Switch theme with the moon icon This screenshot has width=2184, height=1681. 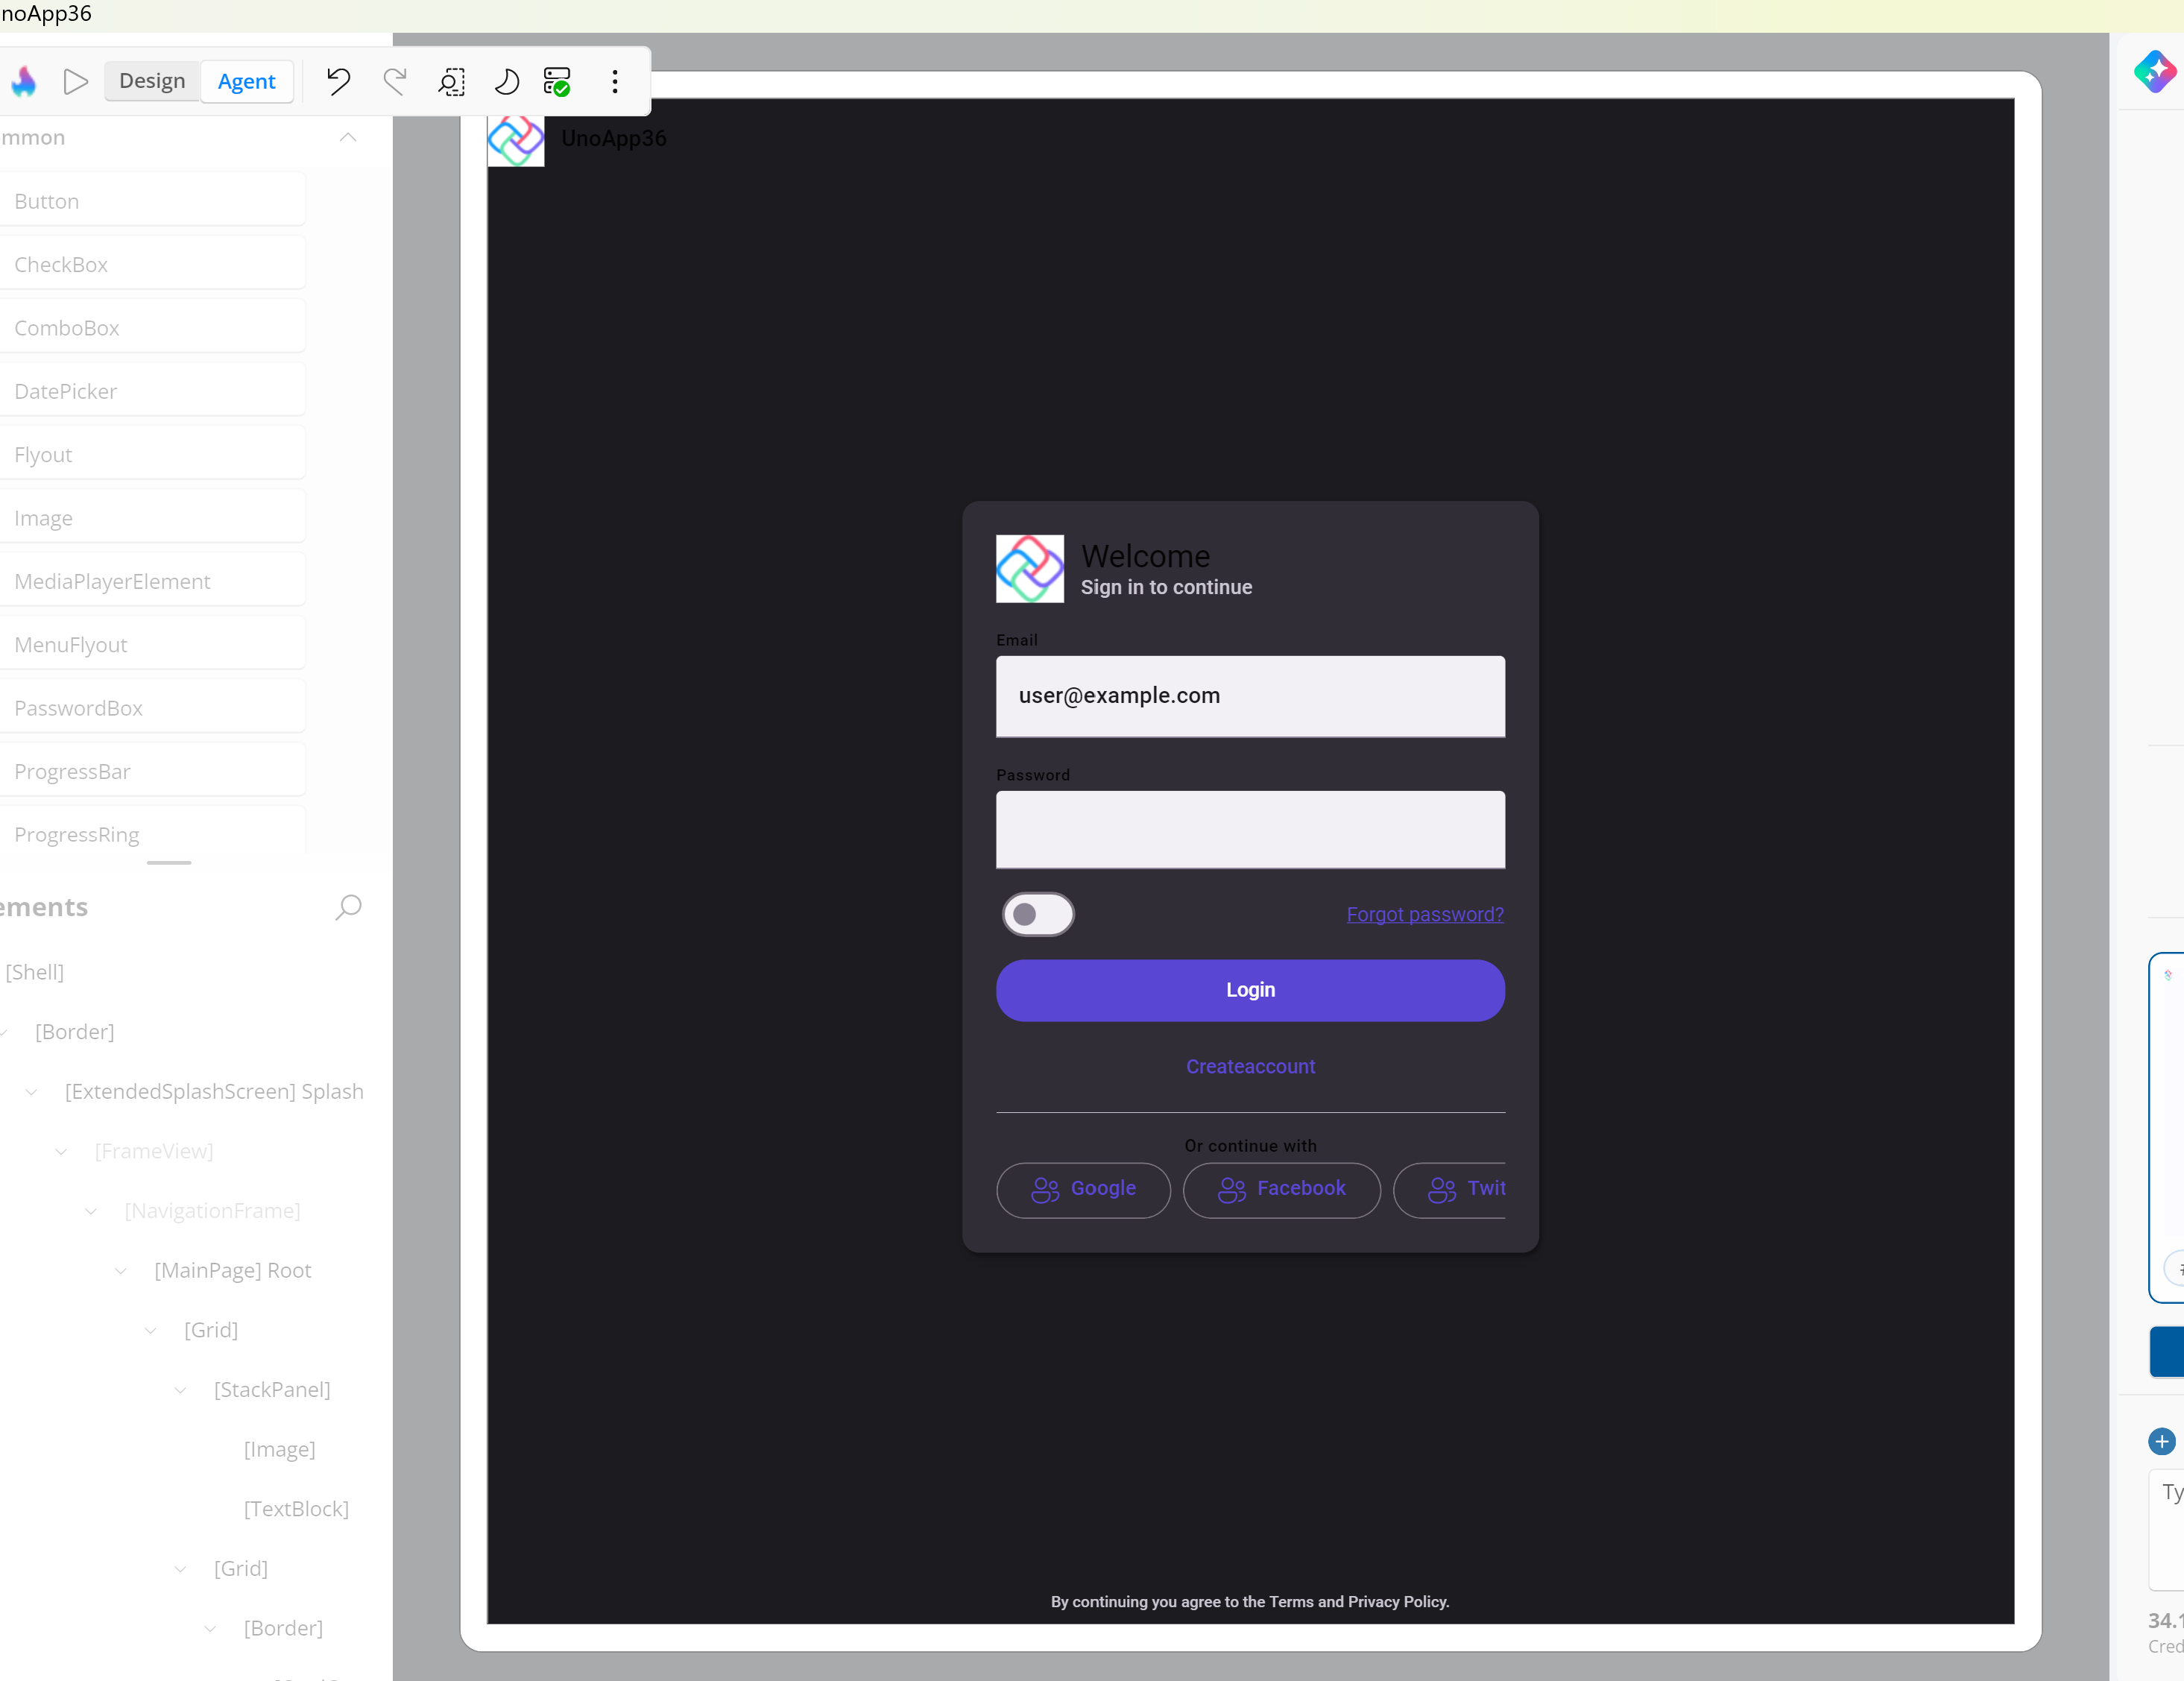(x=506, y=81)
